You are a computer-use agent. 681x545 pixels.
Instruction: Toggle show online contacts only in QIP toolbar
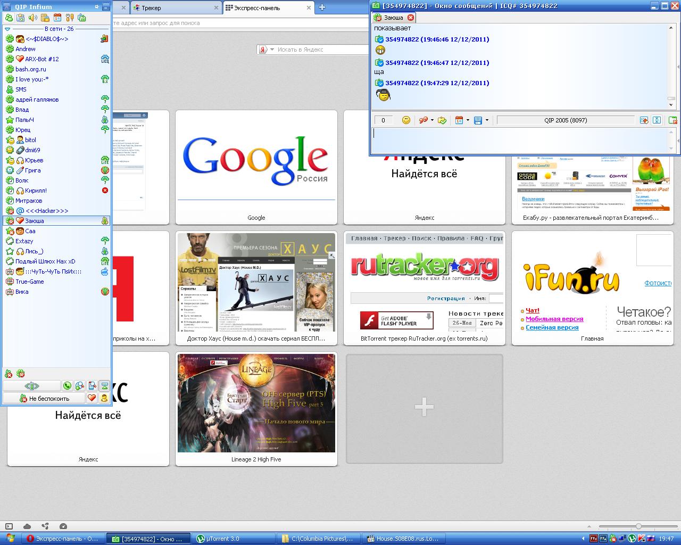pos(9,18)
